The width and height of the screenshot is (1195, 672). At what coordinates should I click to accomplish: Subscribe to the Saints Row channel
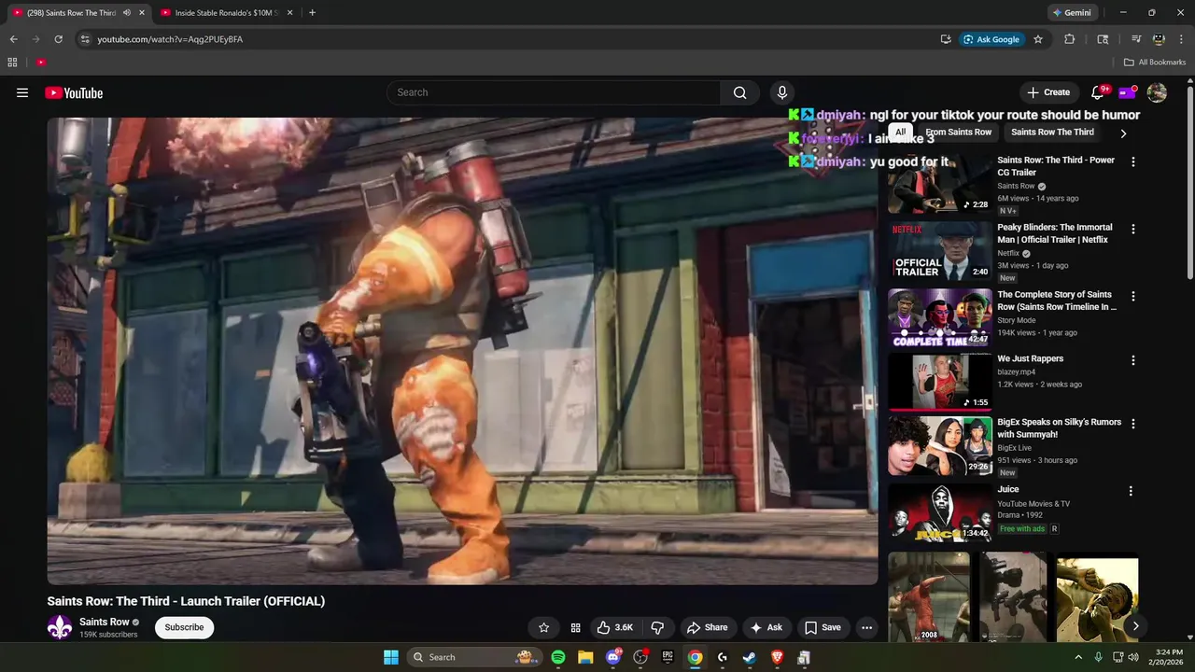click(184, 627)
